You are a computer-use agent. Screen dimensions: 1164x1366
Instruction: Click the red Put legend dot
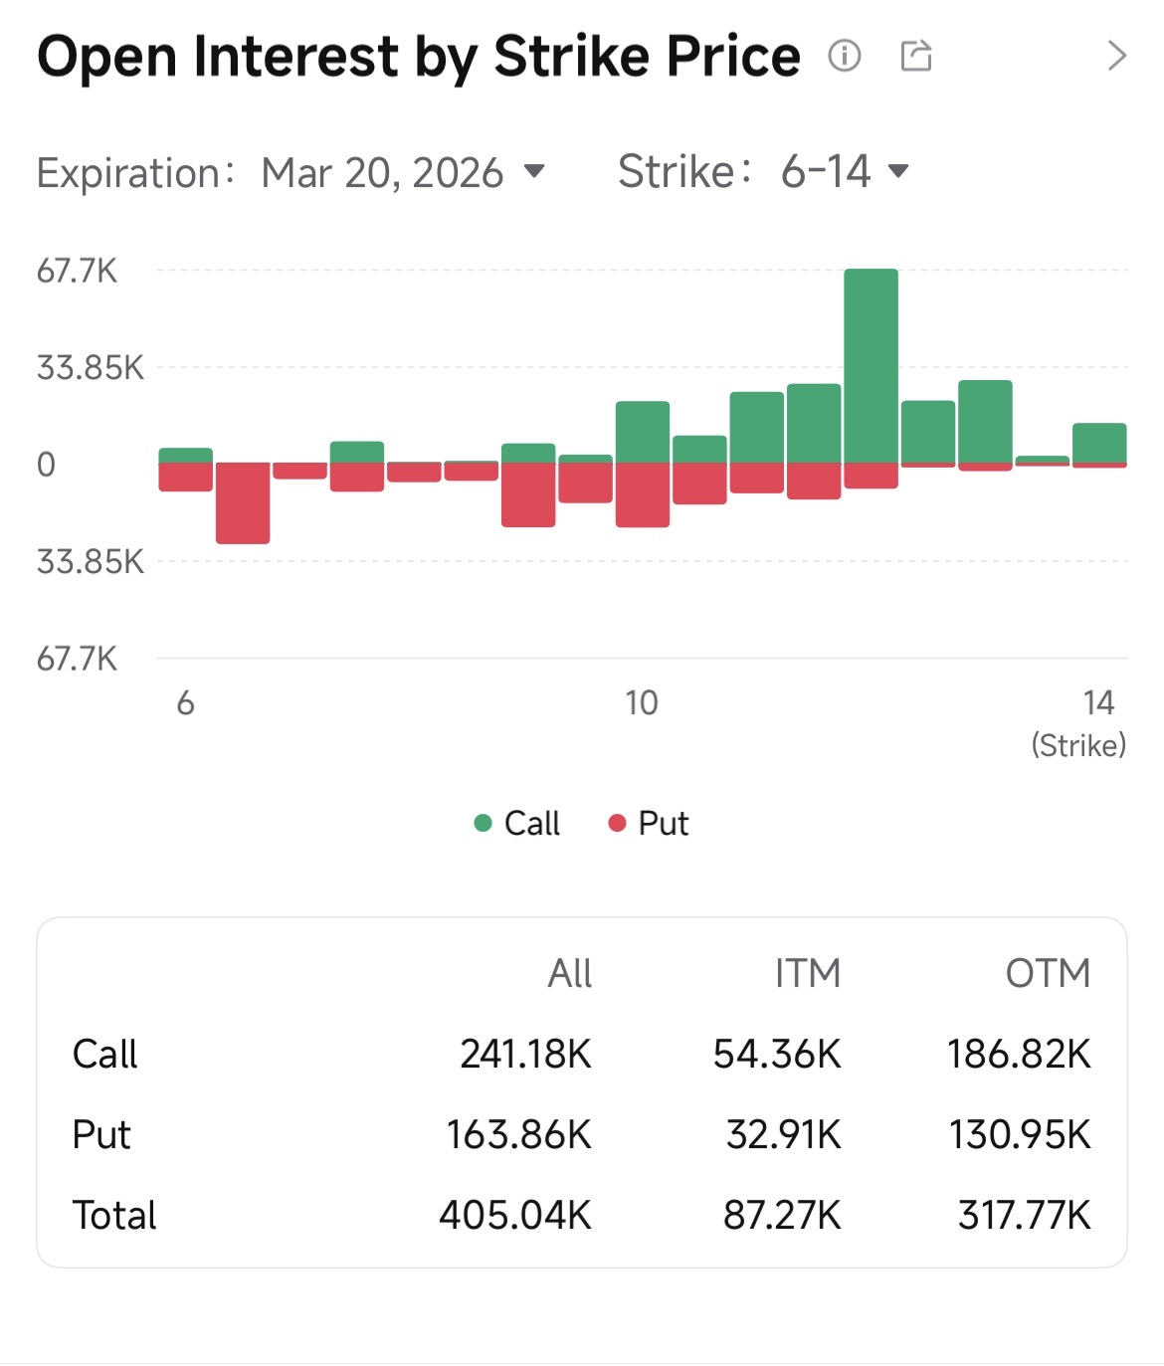coord(617,823)
